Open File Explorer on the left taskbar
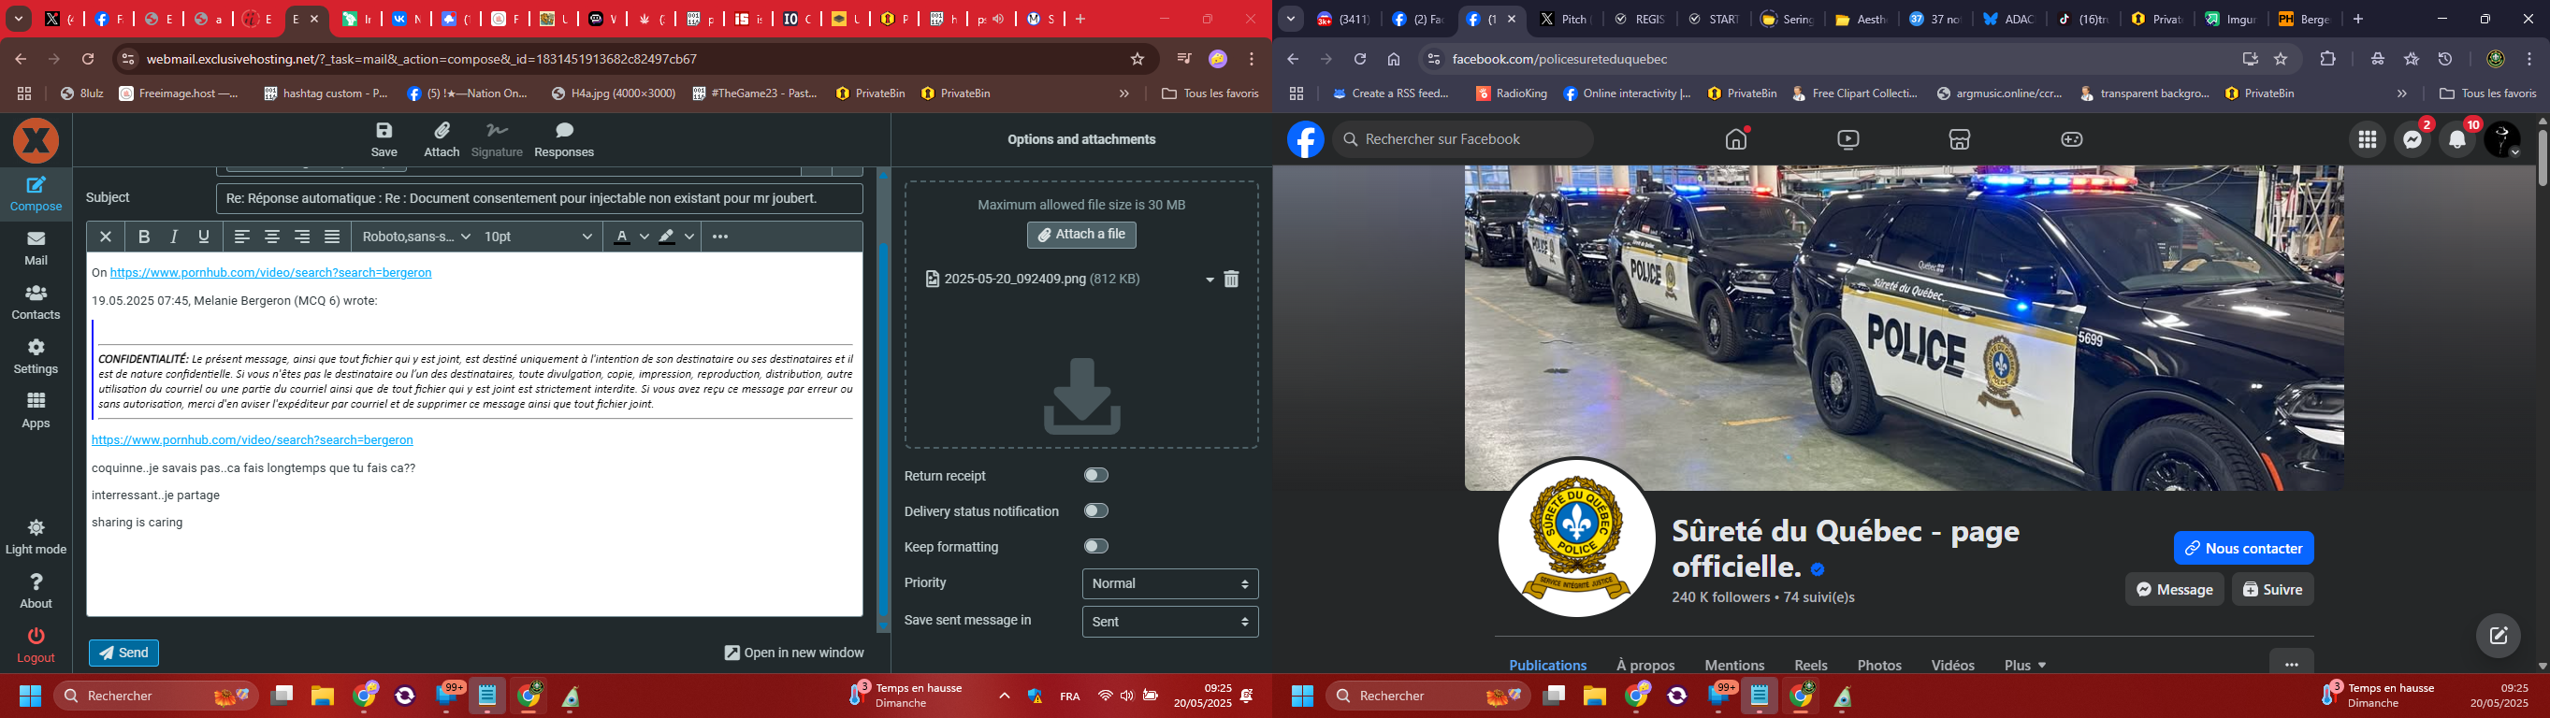The width and height of the screenshot is (2550, 718). tap(322, 696)
